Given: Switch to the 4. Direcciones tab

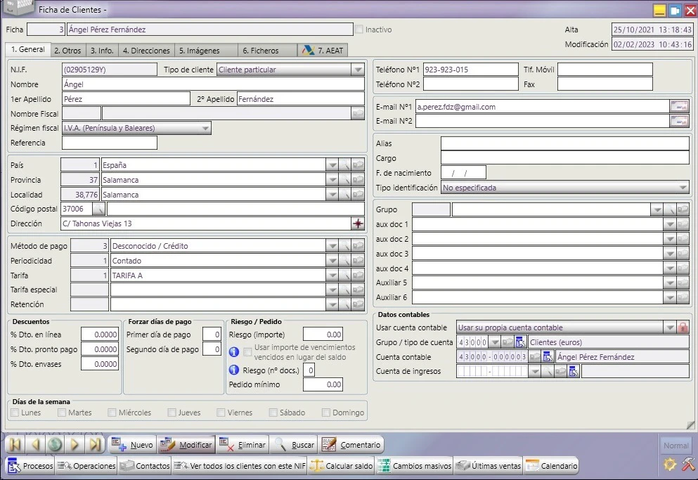Looking at the screenshot, I should [x=146, y=51].
